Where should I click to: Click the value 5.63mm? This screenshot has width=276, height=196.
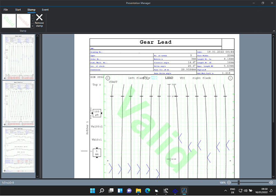(x=229, y=66)
